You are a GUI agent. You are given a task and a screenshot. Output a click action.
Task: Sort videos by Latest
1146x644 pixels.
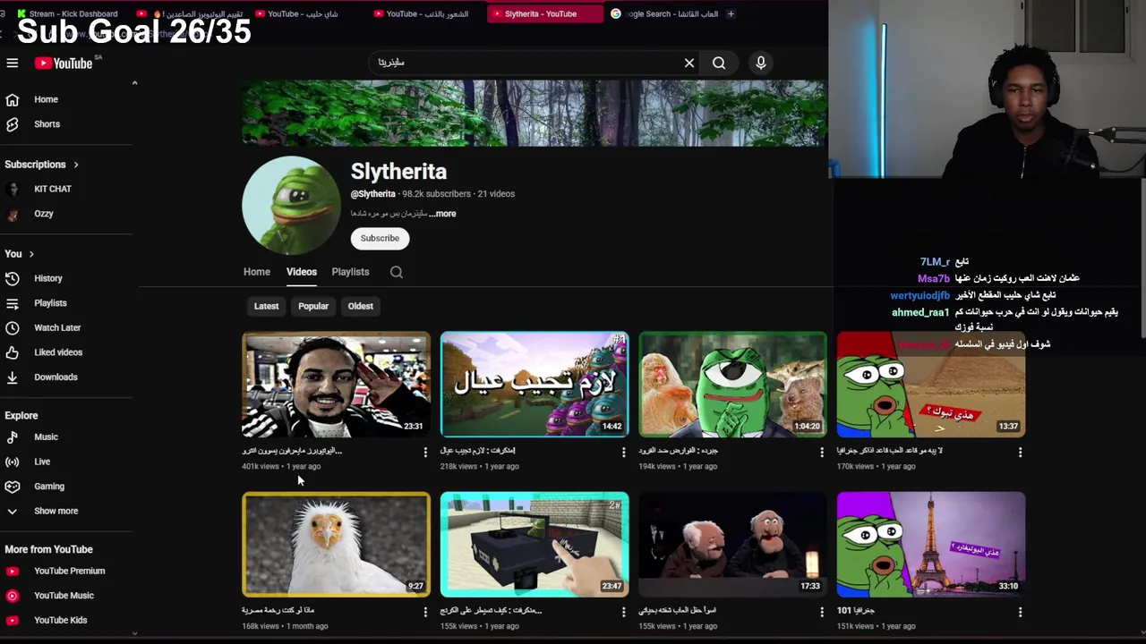coord(266,306)
